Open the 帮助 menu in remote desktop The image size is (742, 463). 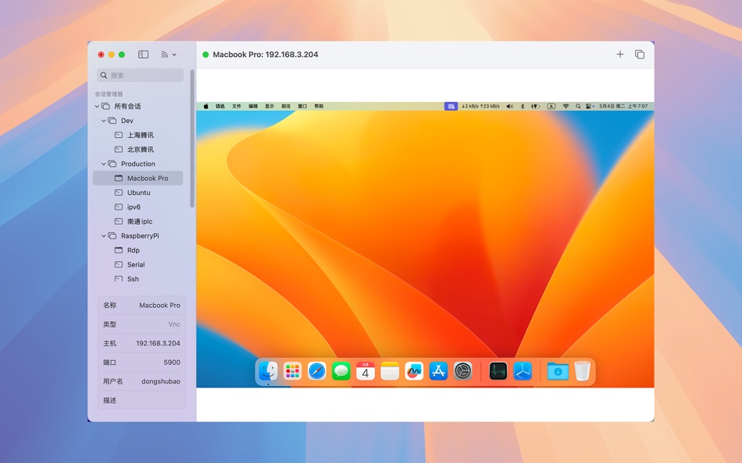point(319,106)
